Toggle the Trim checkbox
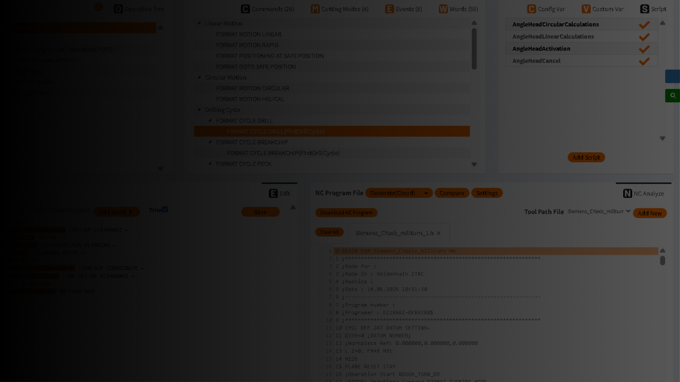The image size is (680, 382). [x=165, y=210]
